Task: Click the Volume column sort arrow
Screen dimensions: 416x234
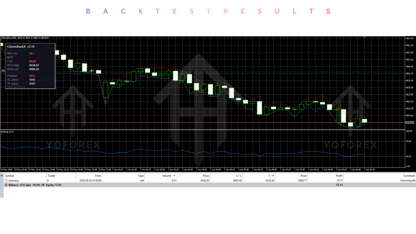Action: tap(174, 176)
